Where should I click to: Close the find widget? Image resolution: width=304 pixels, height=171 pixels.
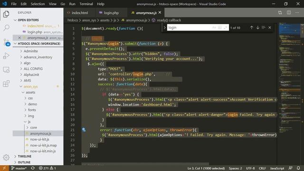coord(270,28)
